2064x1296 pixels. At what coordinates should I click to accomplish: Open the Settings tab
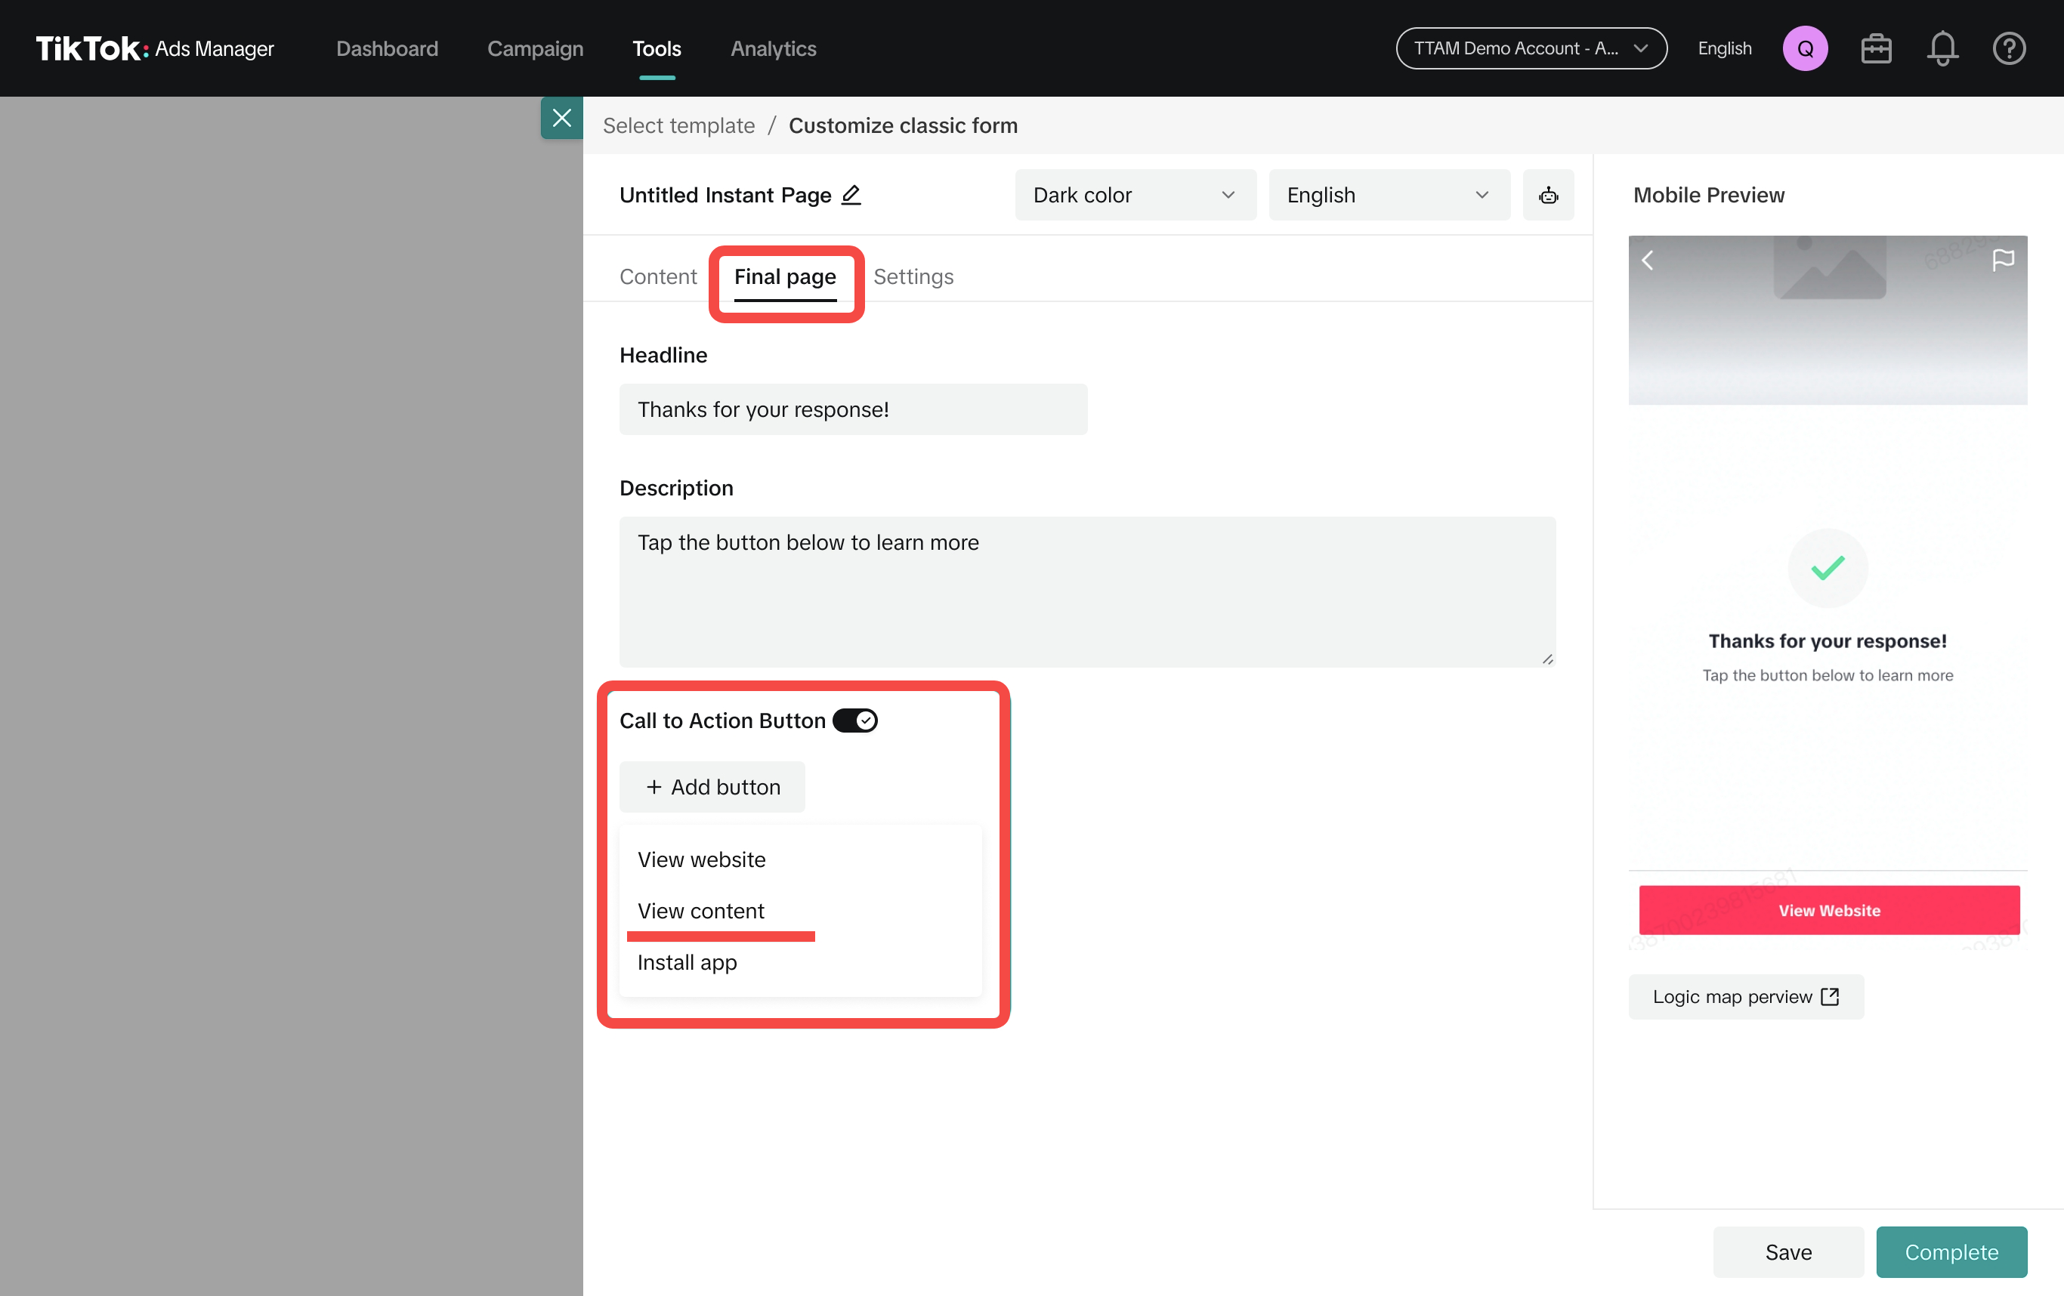click(x=913, y=276)
